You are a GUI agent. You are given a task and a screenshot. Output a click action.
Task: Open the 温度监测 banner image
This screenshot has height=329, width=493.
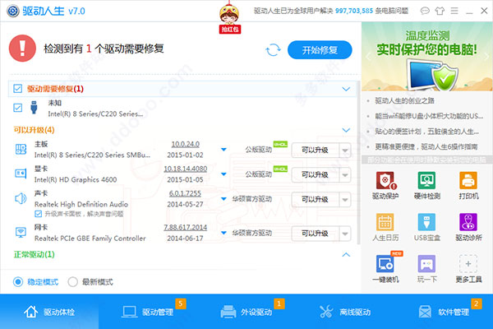click(x=427, y=57)
